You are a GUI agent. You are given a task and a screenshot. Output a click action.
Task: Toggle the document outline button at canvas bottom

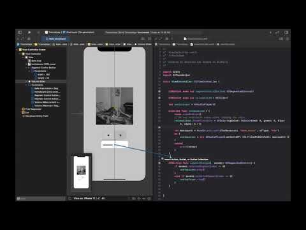[x=69, y=198]
